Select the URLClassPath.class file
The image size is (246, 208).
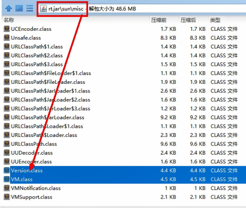tap(34, 144)
